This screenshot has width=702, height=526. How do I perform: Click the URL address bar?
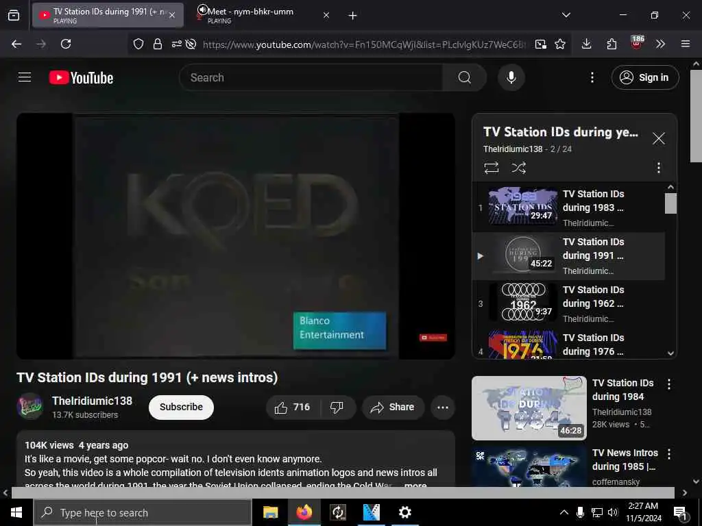click(363, 44)
